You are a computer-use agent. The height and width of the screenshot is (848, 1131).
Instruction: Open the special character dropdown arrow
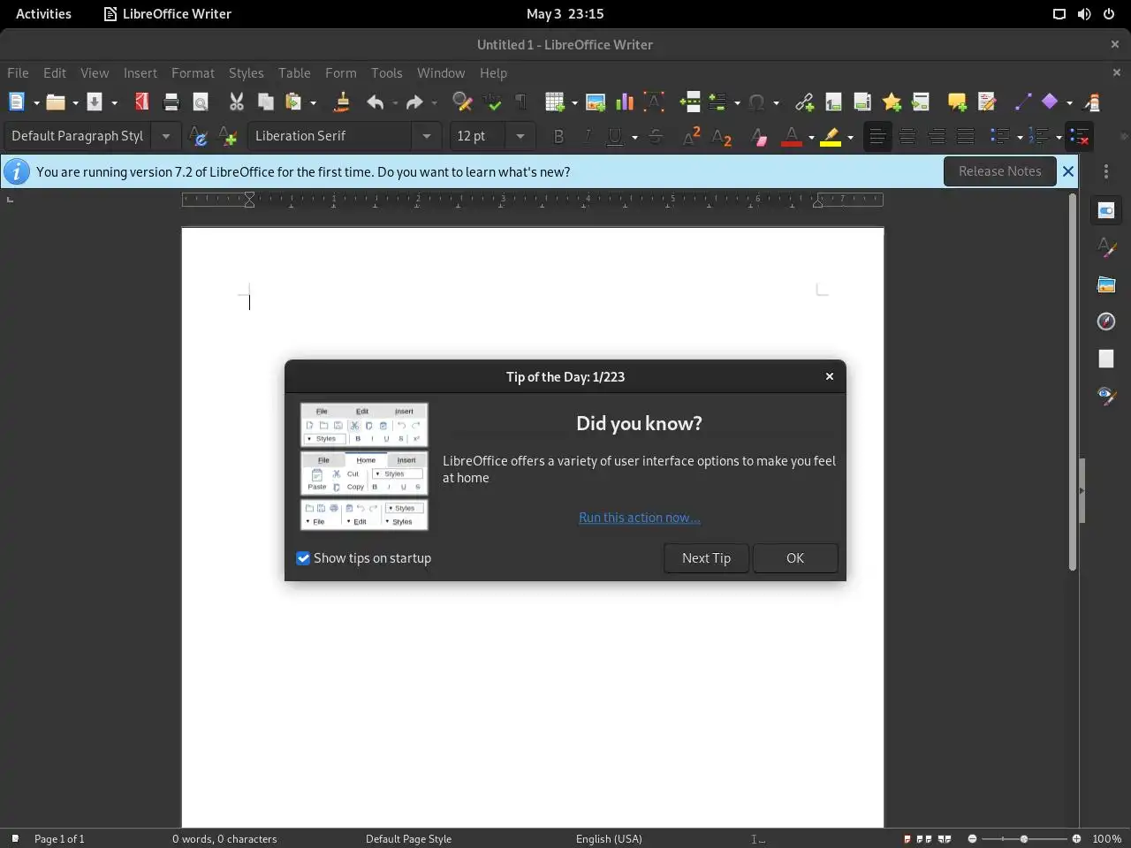click(776, 102)
